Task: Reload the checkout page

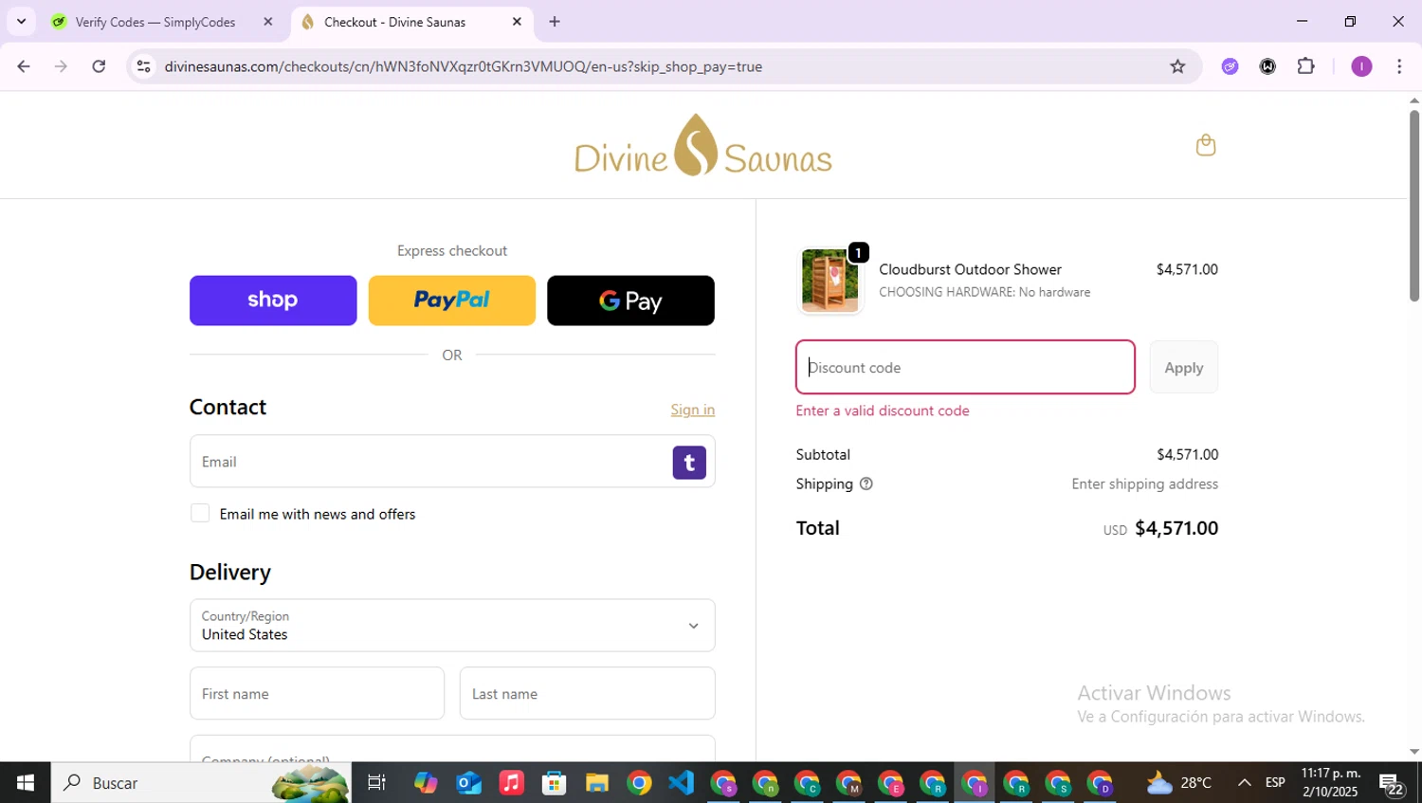Action: [x=99, y=66]
